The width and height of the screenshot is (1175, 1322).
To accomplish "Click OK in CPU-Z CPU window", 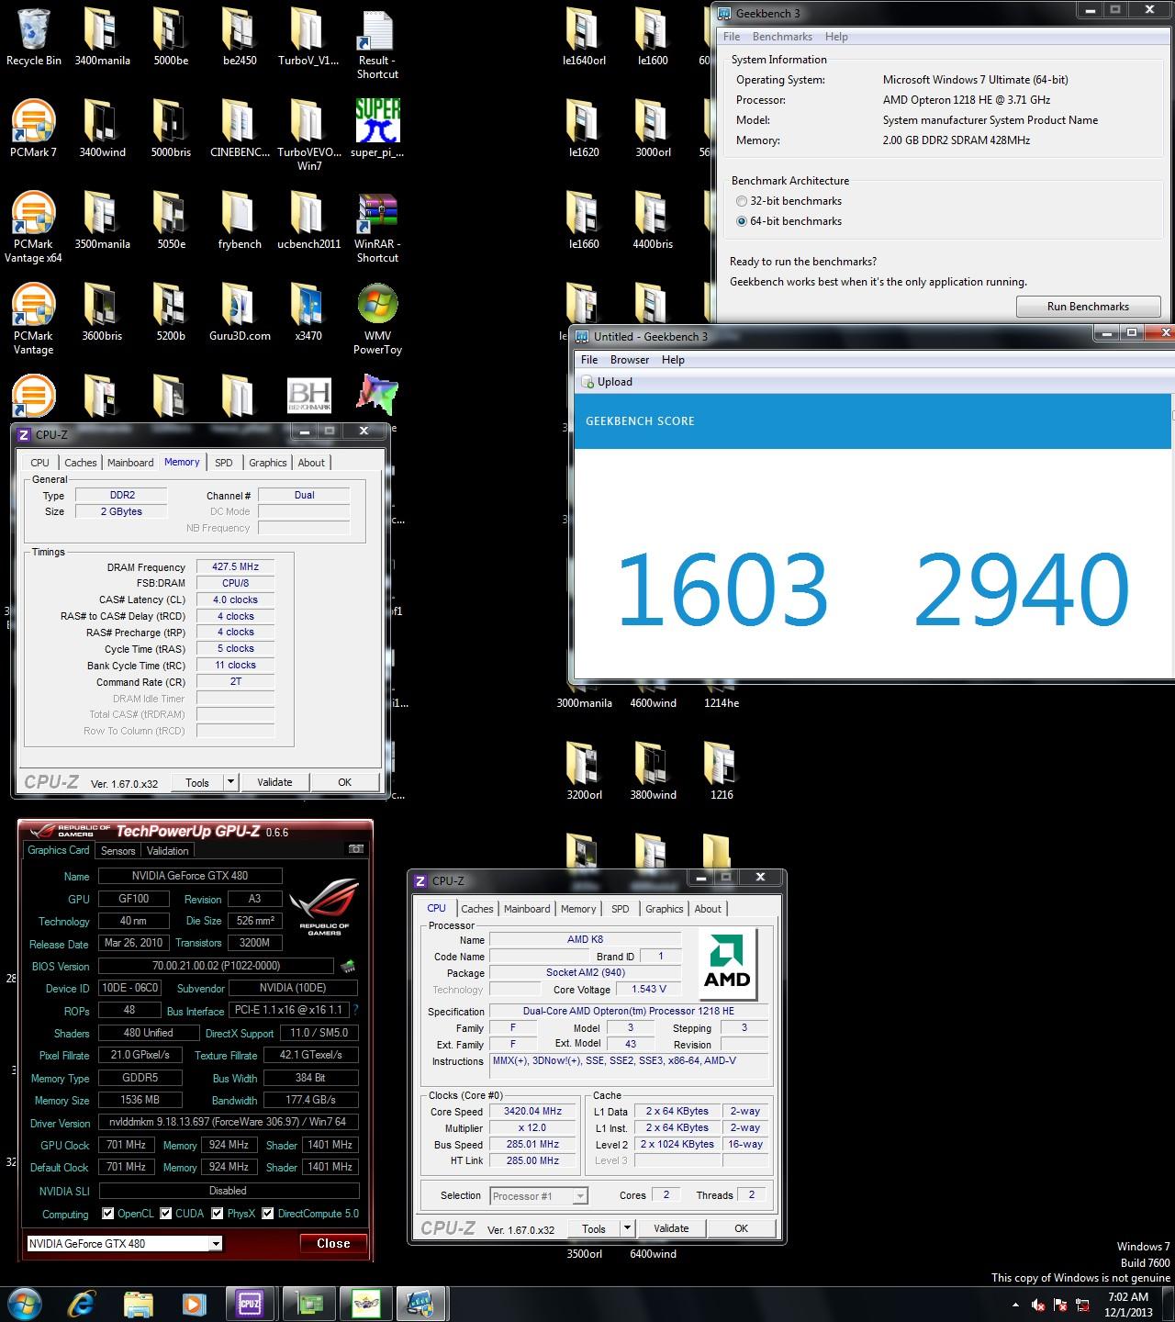I will (x=742, y=1228).
